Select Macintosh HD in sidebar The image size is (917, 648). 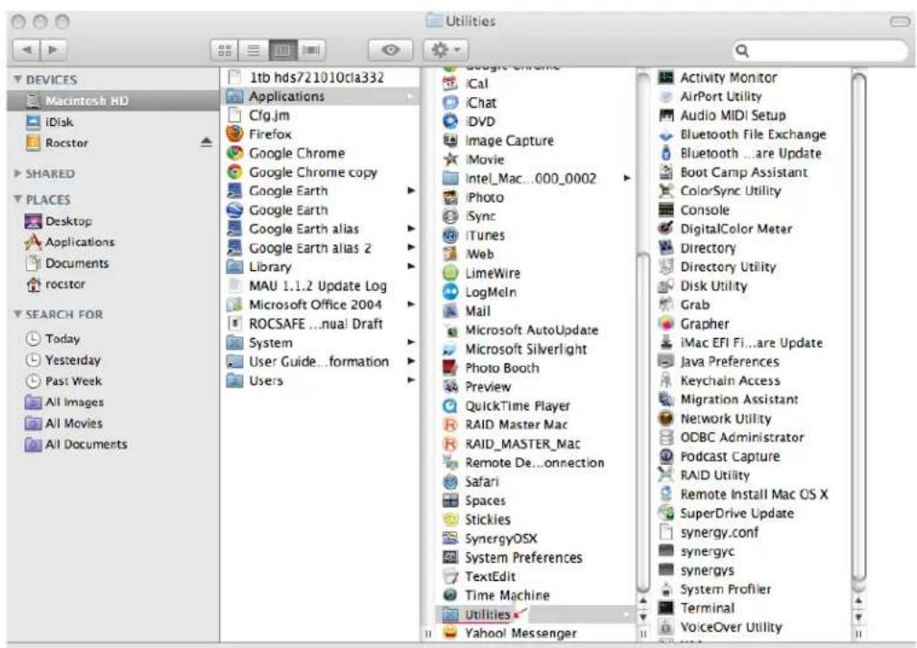click(x=113, y=101)
